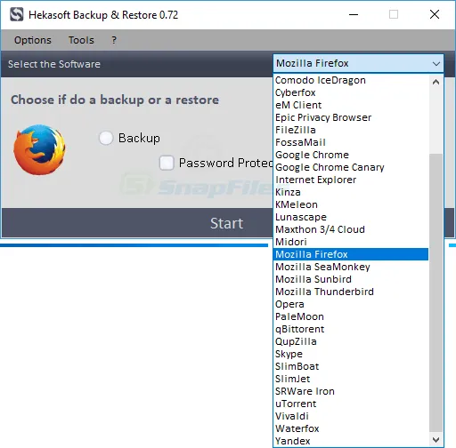
Task: Select FileZilla in the software list
Action: coord(351,130)
